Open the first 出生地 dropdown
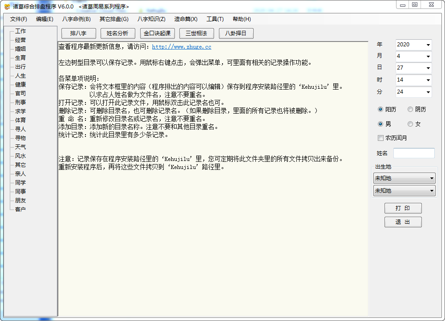 pyautogui.click(x=405, y=178)
